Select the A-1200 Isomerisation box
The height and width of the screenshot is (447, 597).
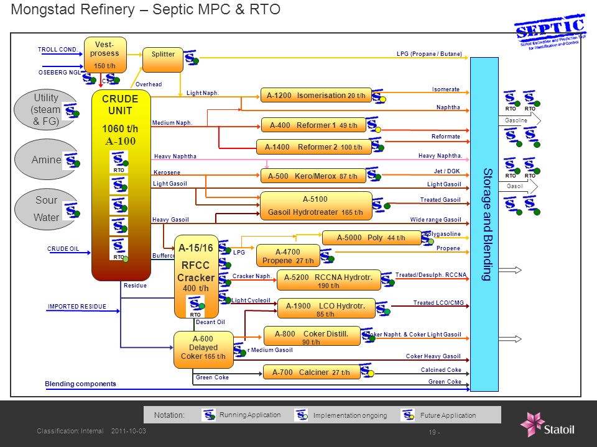tap(316, 96)
